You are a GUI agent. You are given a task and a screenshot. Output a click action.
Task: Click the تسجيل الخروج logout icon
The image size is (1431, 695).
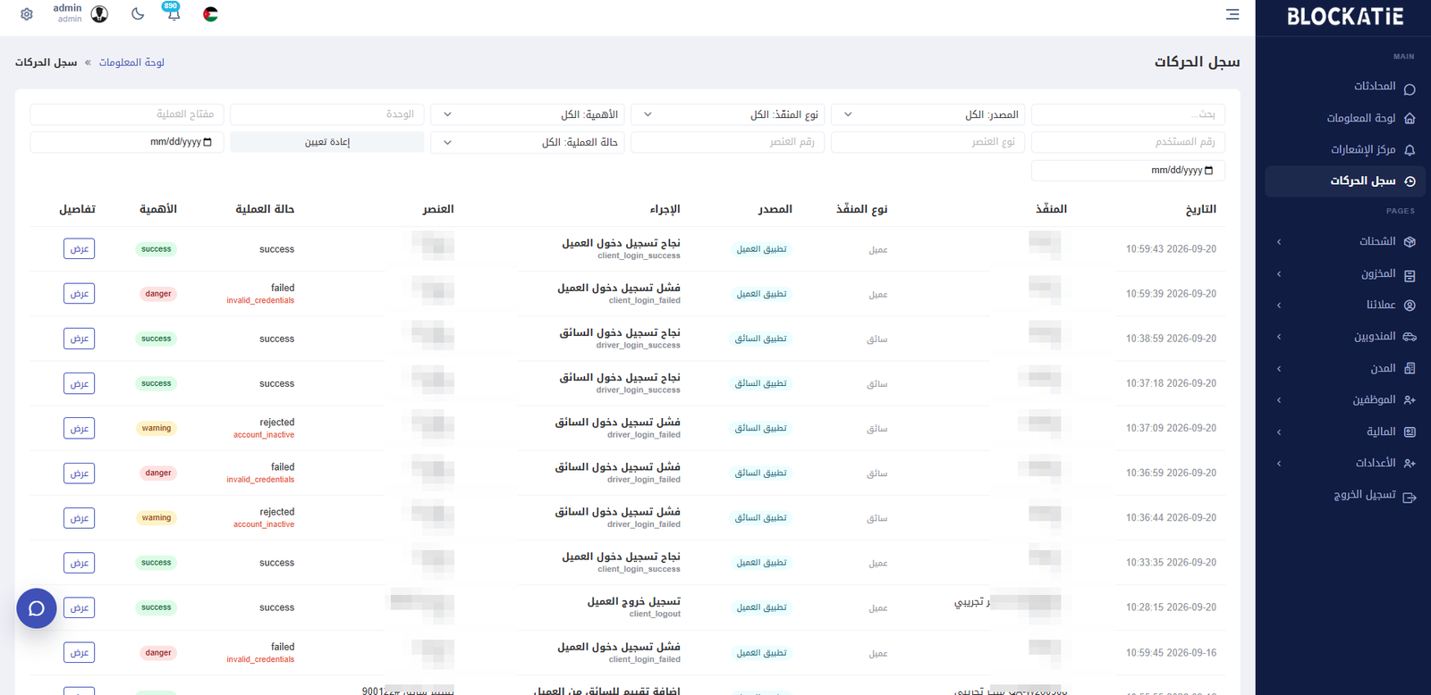[x=1410, y=497]
